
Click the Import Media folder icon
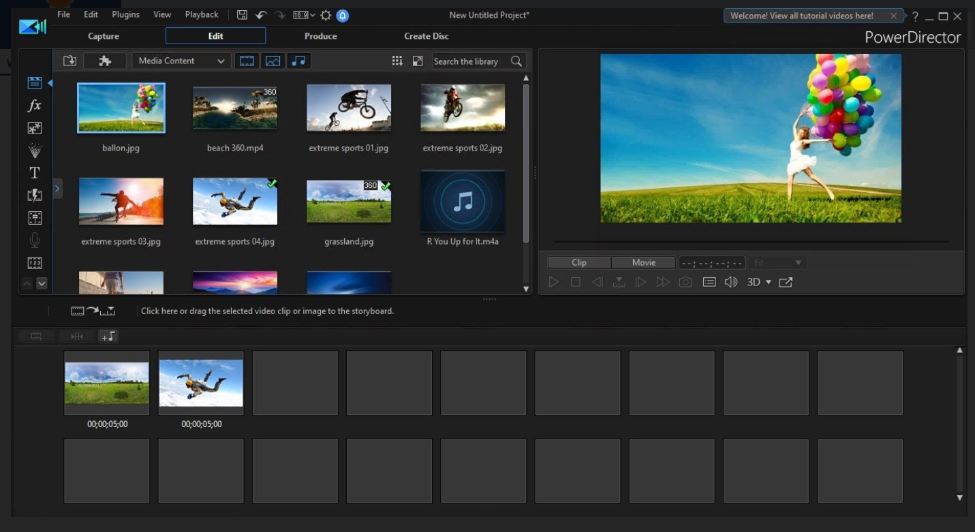tap(69, 61)
